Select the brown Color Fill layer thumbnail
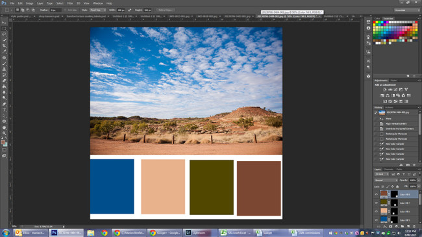This screenshot has height=237, width=422. pos(384,194)
